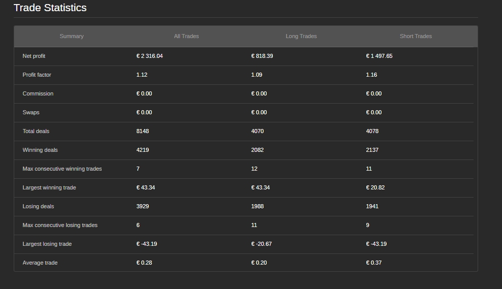Select the Short Trades column header

click(x=416, y=36)
